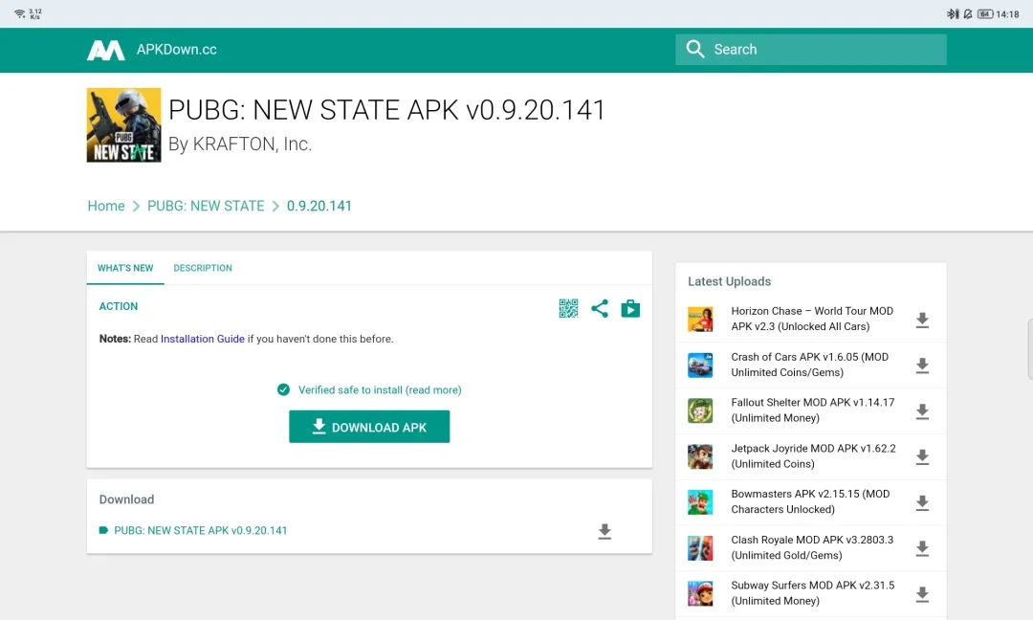Open Clash Royale MOD APK link
Screen dimensions: 1033x620
[812, 547]
